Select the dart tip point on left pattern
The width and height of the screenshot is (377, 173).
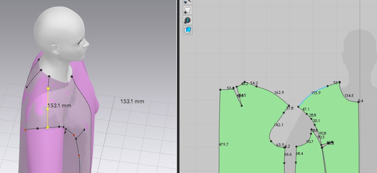pos(242,106)
